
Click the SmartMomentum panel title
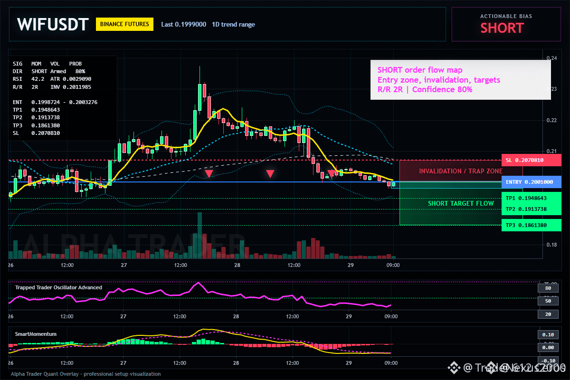[36, 334]
